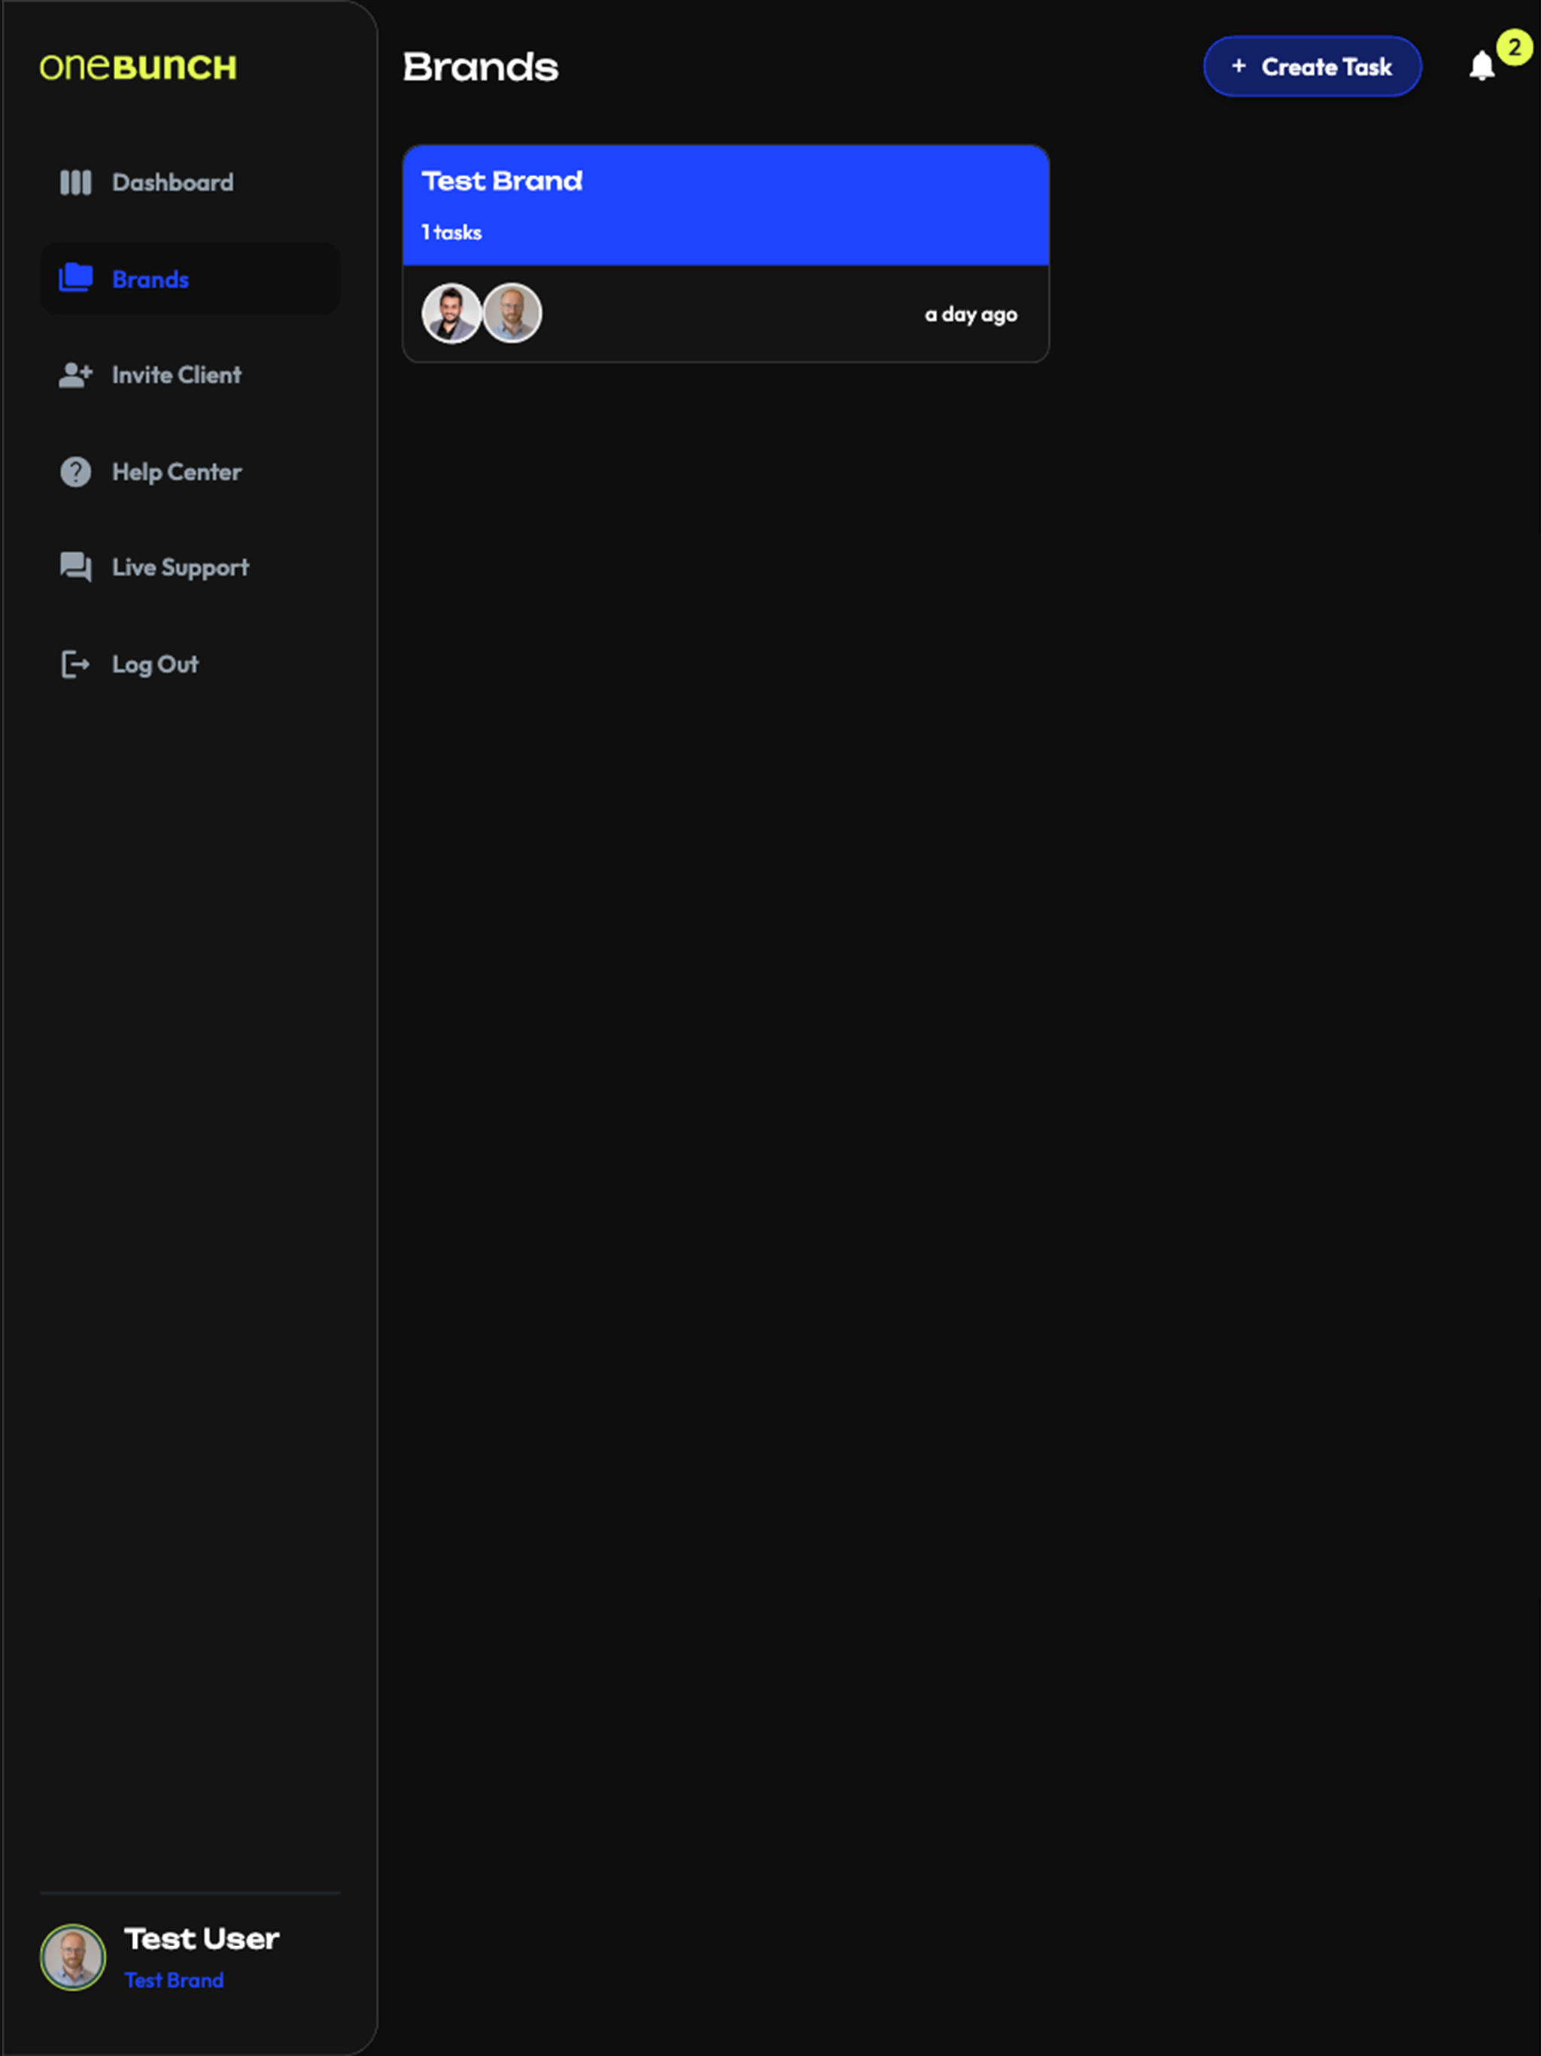
Task: Click the Invite Client person-plus icon
Action: click(76, 375)
